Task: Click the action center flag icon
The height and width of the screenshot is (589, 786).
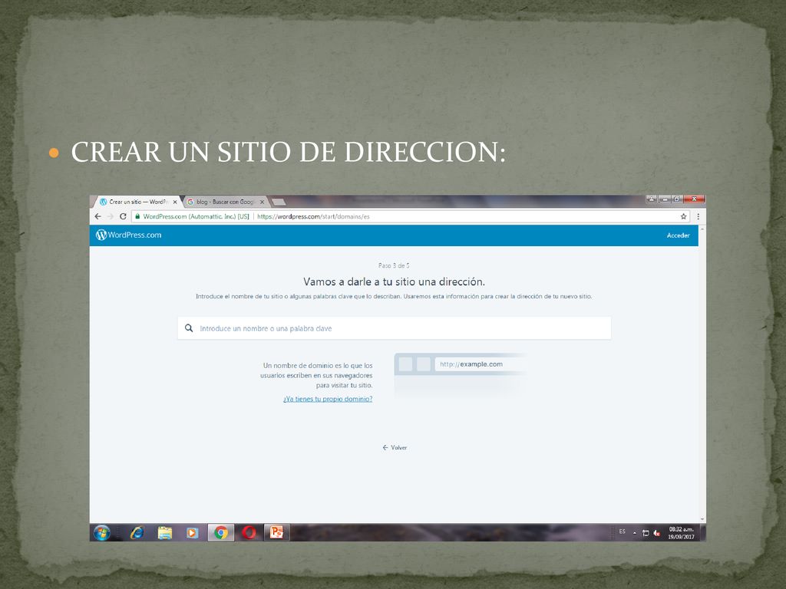Action: pos(646,533)
